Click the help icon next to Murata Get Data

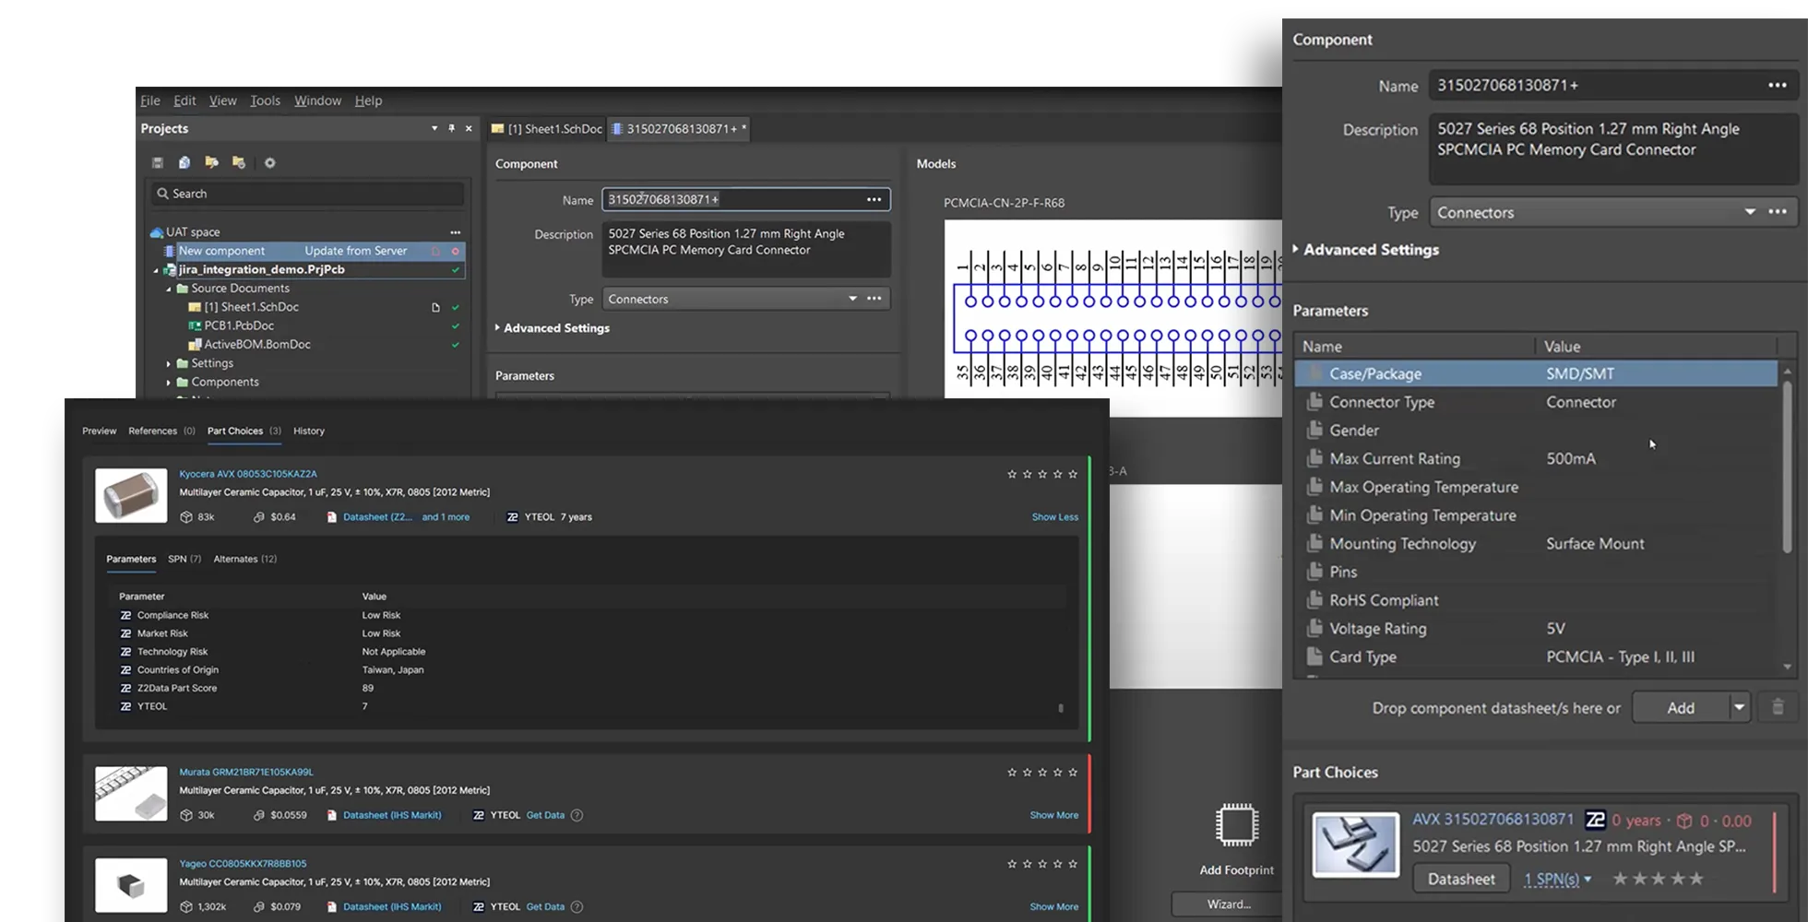pos(577,815)
